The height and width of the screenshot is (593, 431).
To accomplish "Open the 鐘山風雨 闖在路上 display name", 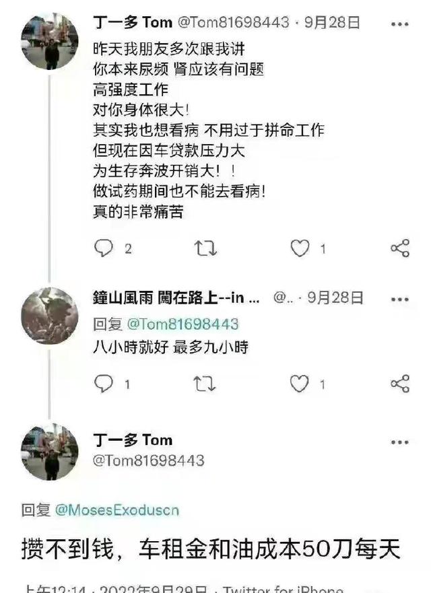I will tap(176, 298).
